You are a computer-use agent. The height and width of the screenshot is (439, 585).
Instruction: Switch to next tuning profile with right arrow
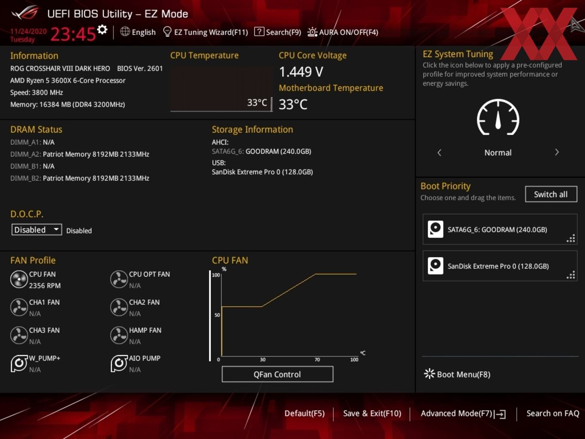(x=557, y=152)
